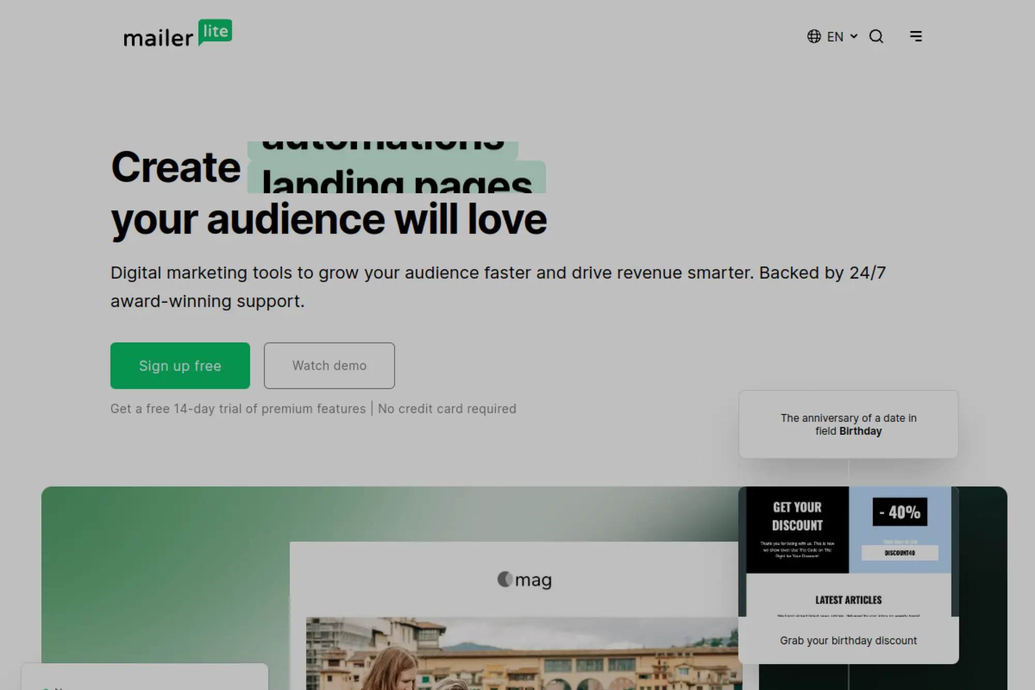Click the LATEST ARTICLES section heading
Screen dimensions: 1035x690
[848, 600]
